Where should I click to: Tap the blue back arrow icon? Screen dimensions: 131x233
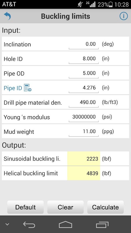tap(8, 16)
